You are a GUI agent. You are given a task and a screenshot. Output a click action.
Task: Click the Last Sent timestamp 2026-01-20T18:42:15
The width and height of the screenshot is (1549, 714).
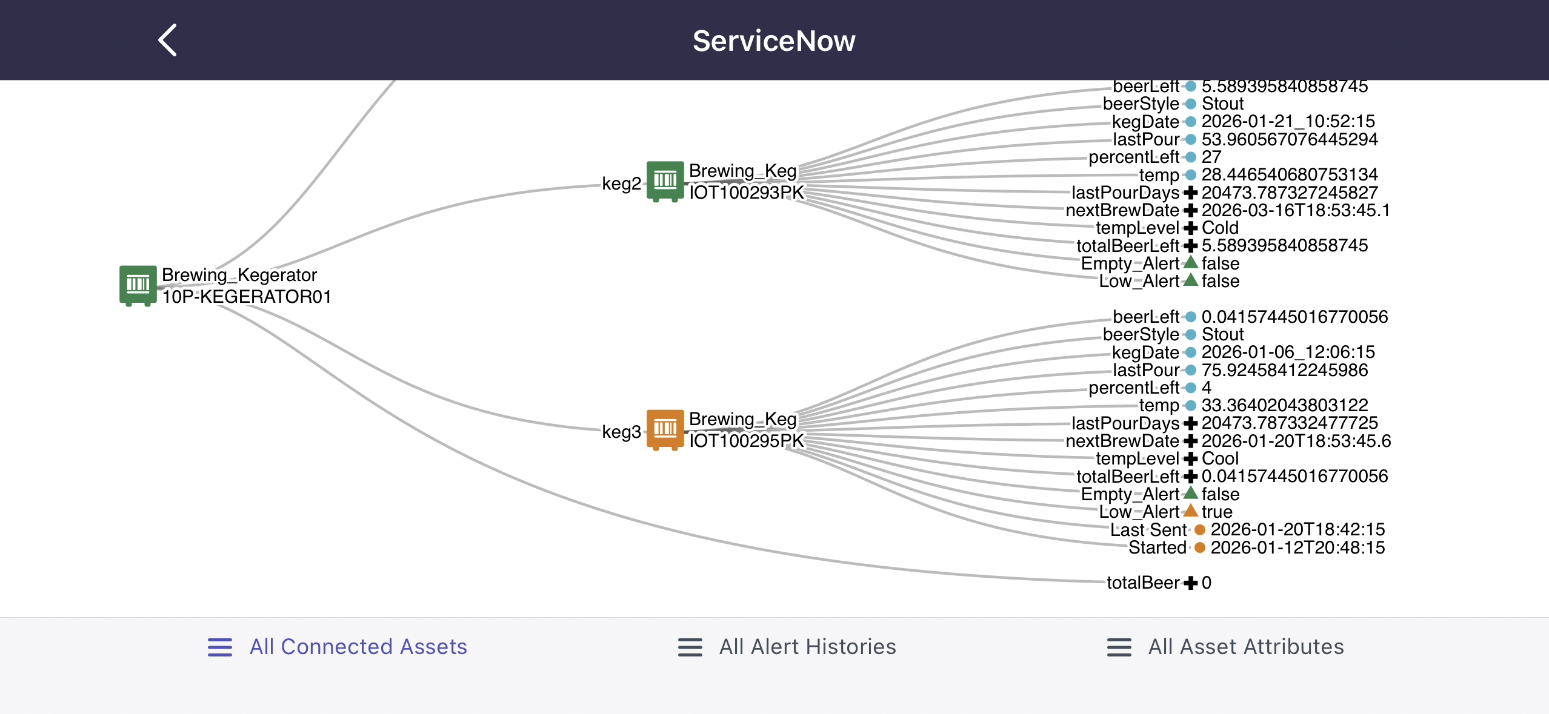[x=1297, y=529]
